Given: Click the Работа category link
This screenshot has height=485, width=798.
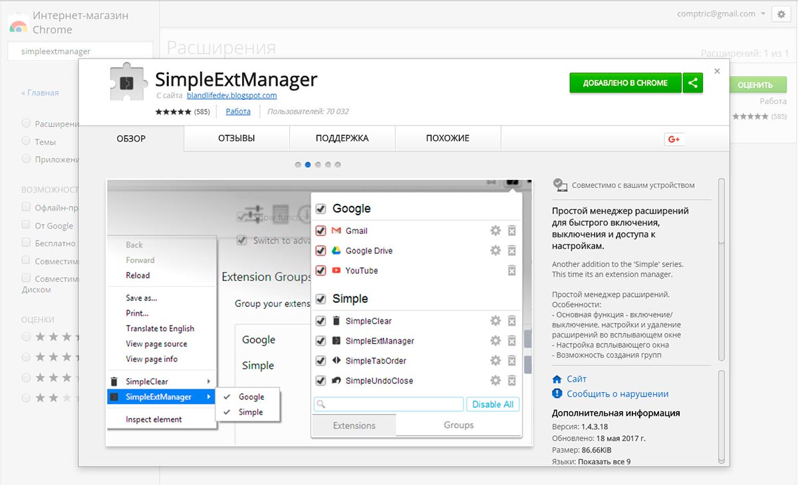Looking at the screenshot, I should 238,112.
